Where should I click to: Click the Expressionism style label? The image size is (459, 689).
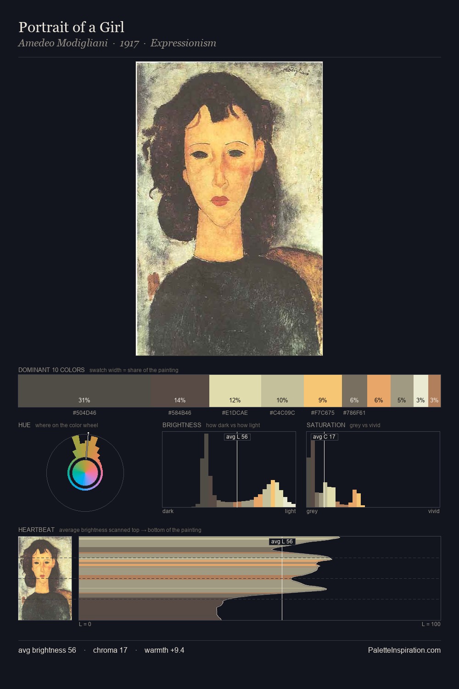[x=183, y=43]
